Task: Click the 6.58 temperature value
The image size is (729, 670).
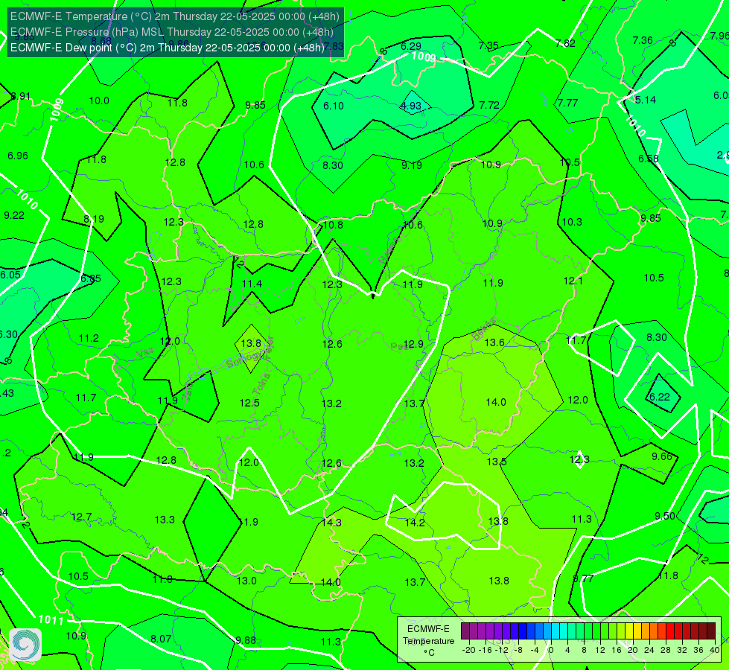Action: click(x=648, y=159)
